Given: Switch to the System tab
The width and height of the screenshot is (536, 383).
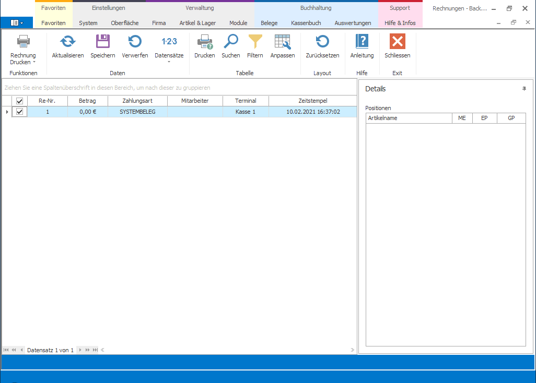Looking at the screenshot, I should [x=88, y=23].
